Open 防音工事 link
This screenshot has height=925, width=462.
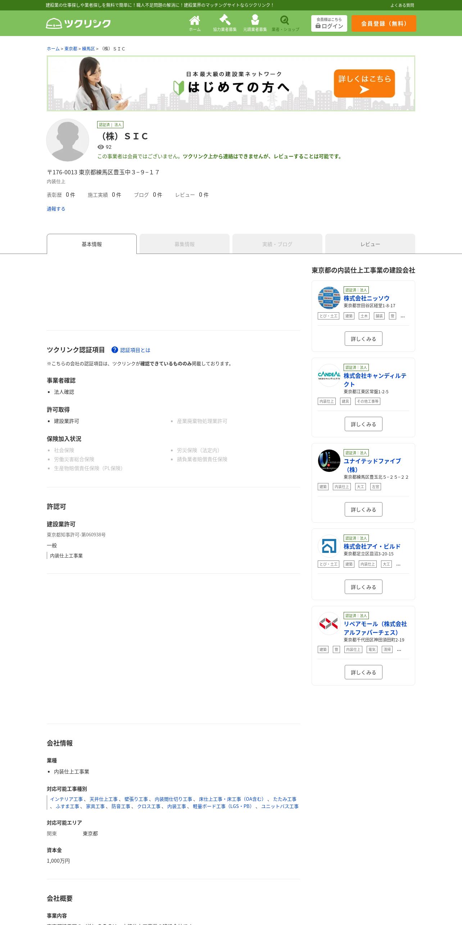coord(121,806)
